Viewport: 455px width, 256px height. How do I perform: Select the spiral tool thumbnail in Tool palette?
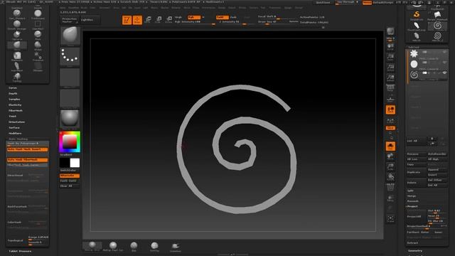tap(438, 26)
